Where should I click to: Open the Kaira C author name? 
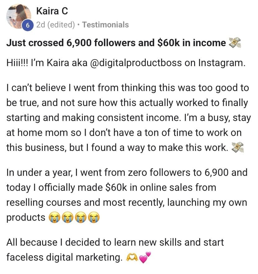(x=52, y=11)
